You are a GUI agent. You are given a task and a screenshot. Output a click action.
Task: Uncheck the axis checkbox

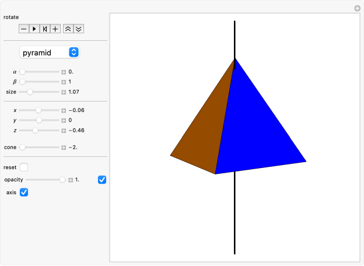pyautogui.click(x=24, y=192)
